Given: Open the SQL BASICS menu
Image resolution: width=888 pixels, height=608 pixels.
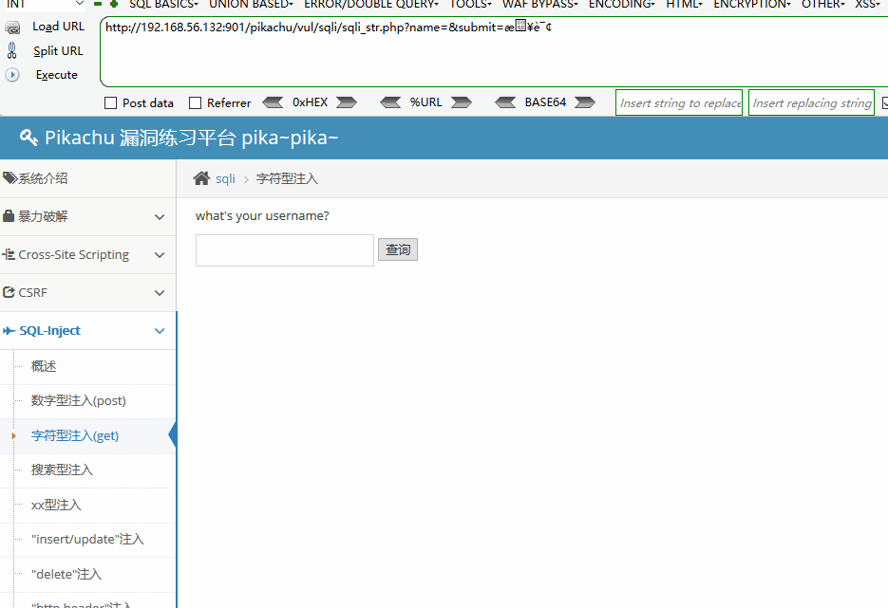Looking at the screenshot, I should coord(163,5).
